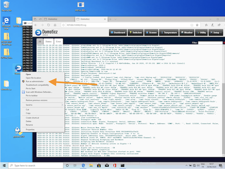This screenshot has height=169, width=225.
Task: Open command prompt taskbar icon
Action: [122, 165]
